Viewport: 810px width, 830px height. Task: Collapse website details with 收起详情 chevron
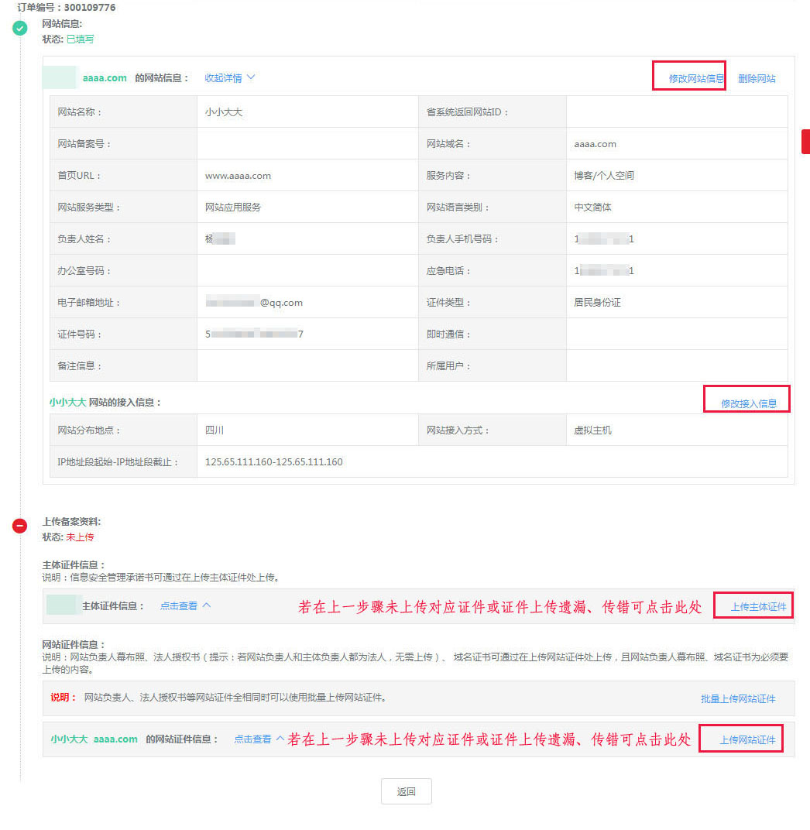click(230, 77)
